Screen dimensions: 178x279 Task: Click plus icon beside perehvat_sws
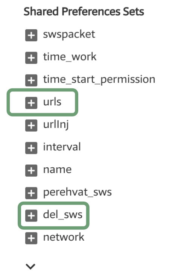(31, 193)
